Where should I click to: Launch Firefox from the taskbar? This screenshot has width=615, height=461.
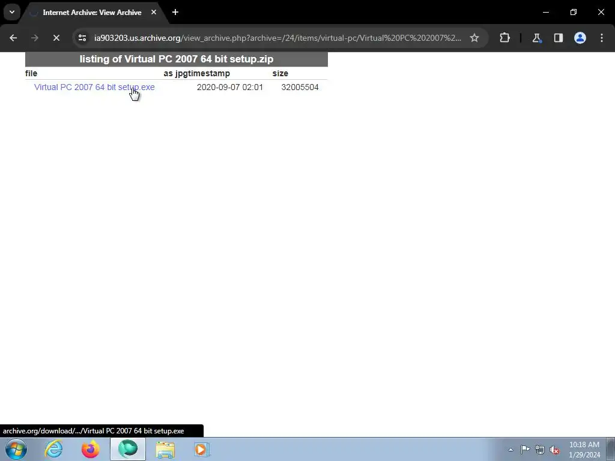(x=90, y=449)
